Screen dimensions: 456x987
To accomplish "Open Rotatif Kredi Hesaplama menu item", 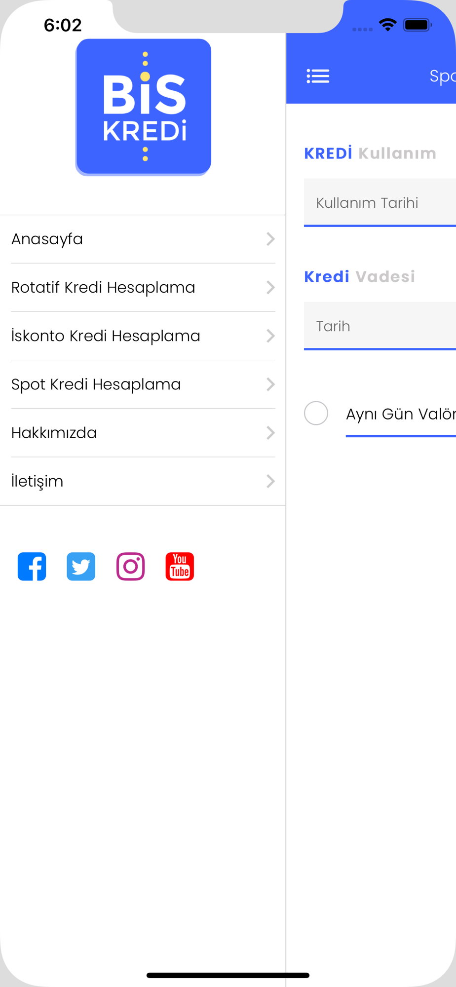I will [143, 287].
